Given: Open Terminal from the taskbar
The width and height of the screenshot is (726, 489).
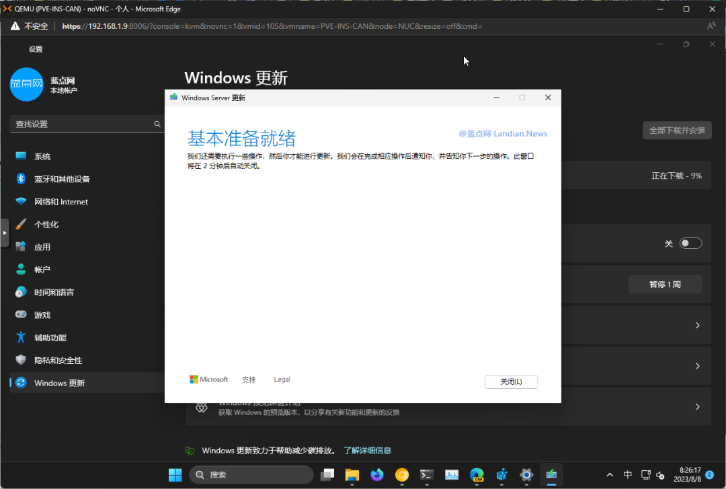Looking at the screenshot, I should point(427,475).
